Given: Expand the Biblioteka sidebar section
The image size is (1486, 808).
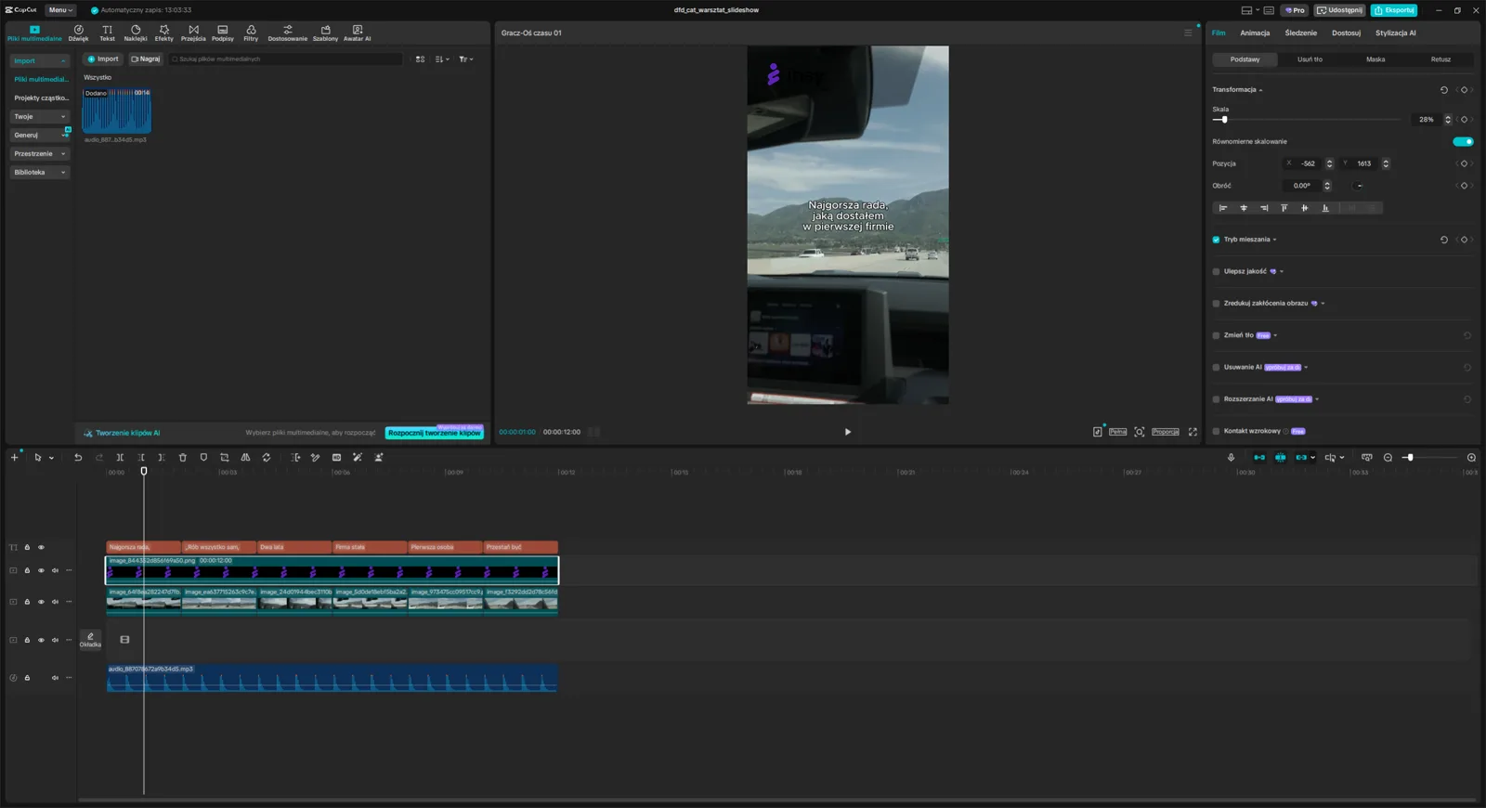Looking at the screenshot, I should click(x=40, y=173).
